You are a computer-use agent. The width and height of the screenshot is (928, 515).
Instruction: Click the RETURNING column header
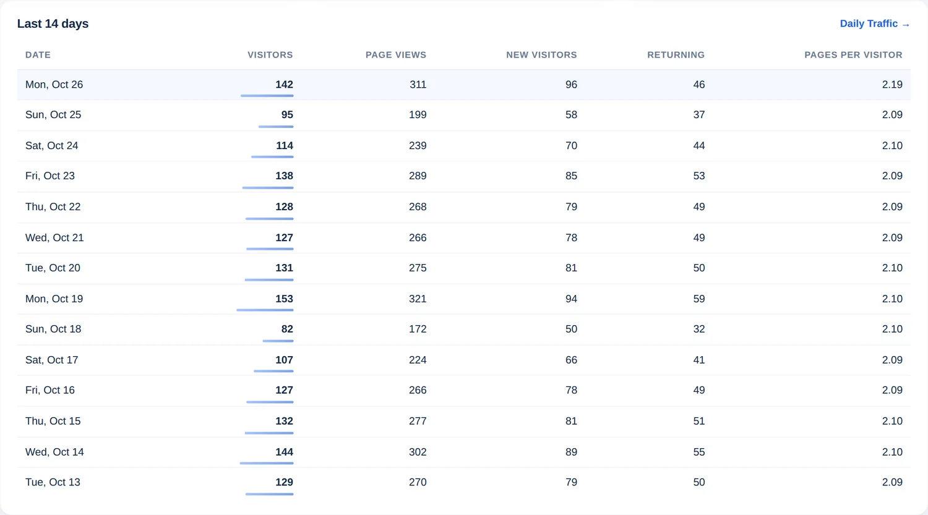[676, 55]
